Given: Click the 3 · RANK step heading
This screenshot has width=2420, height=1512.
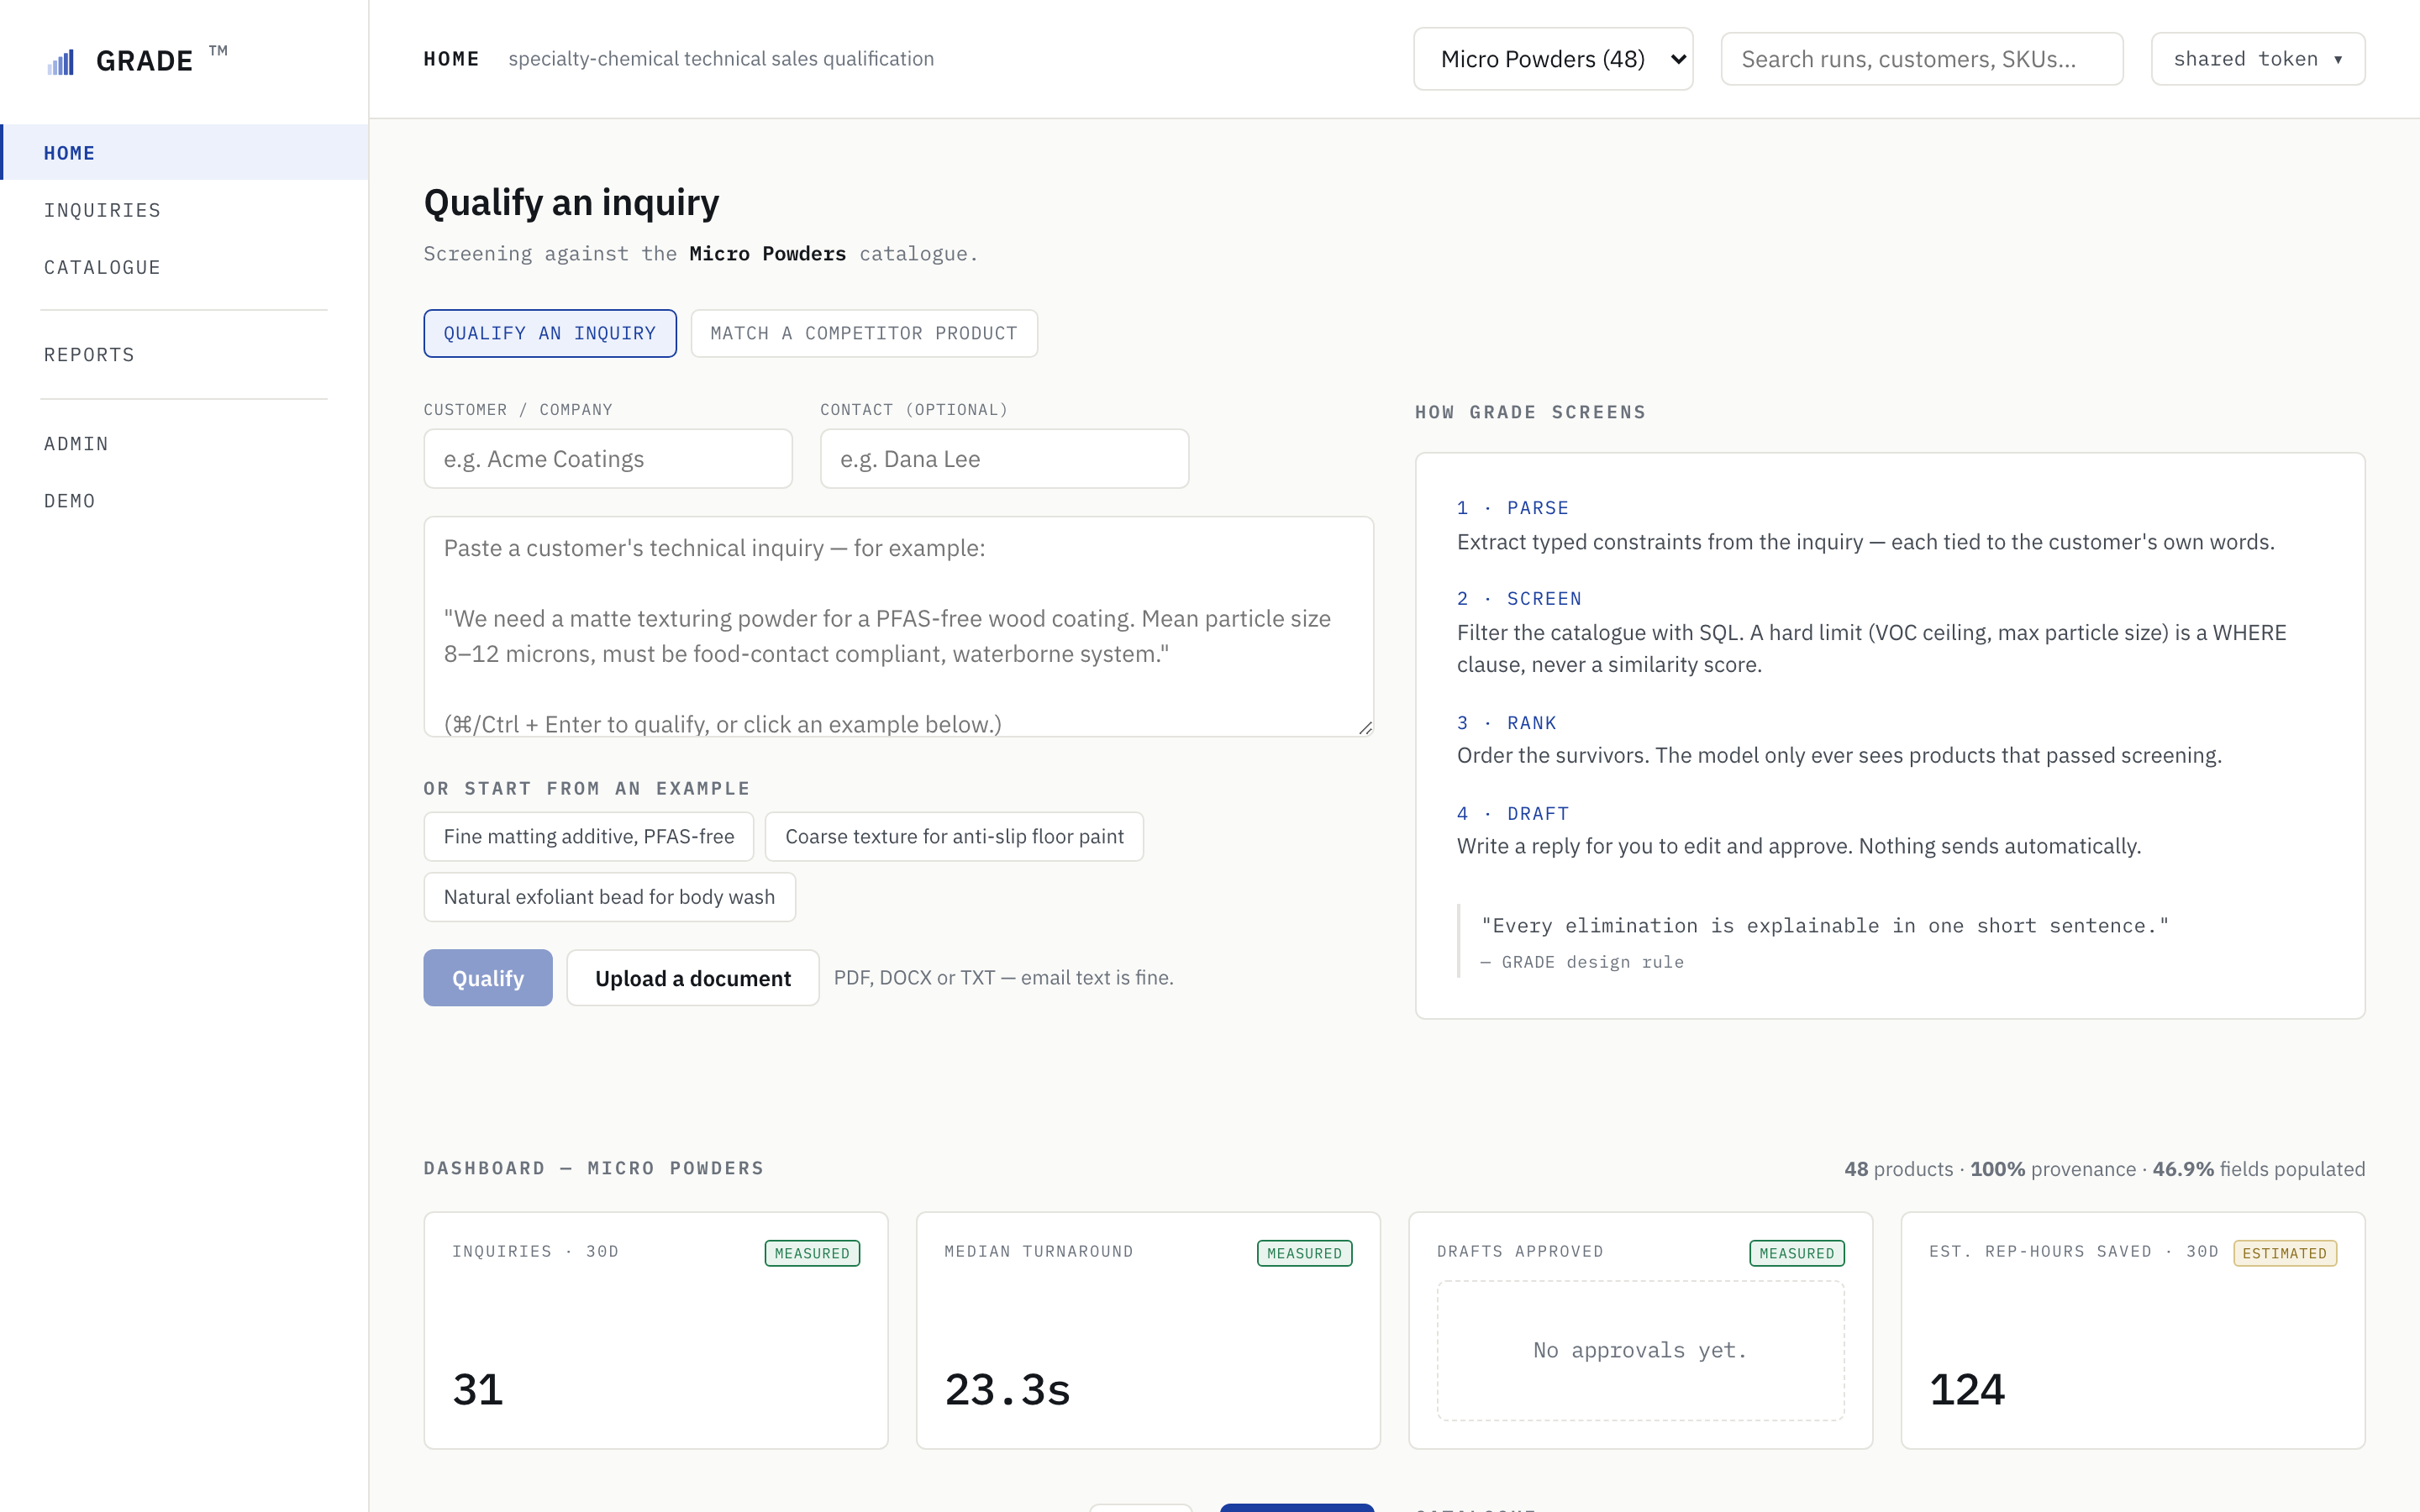Looking at the screenshot, I should (1506, 723).
